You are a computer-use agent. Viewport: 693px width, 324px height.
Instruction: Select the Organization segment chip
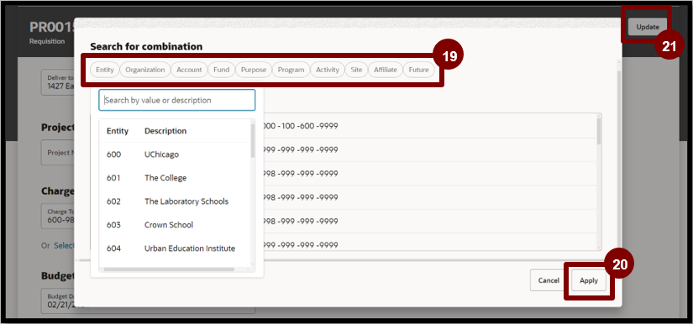tap(145, 70)
